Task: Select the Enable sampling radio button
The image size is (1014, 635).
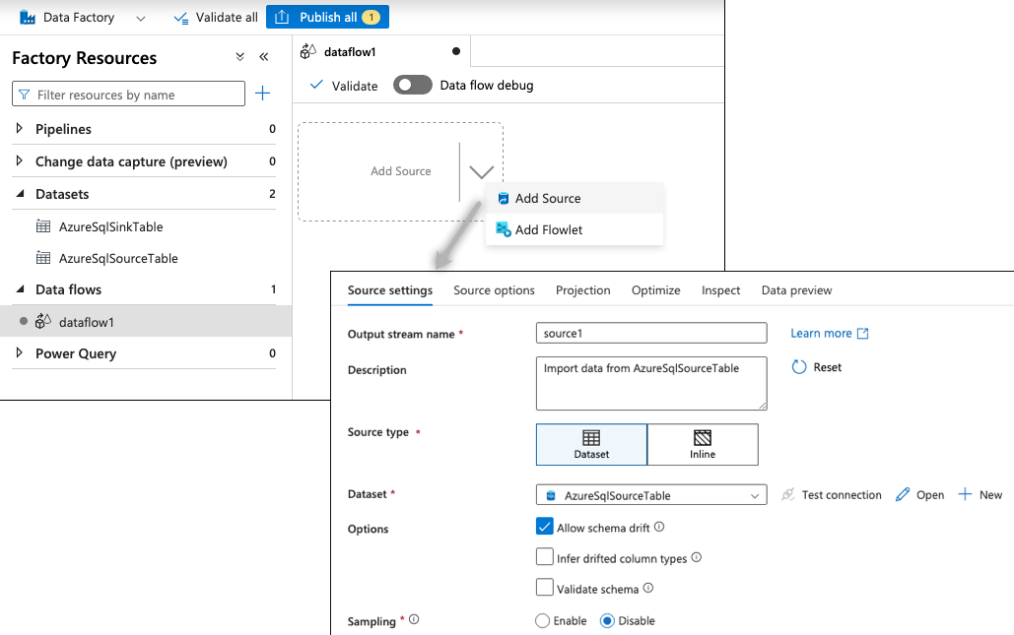Action: [542, 621]
